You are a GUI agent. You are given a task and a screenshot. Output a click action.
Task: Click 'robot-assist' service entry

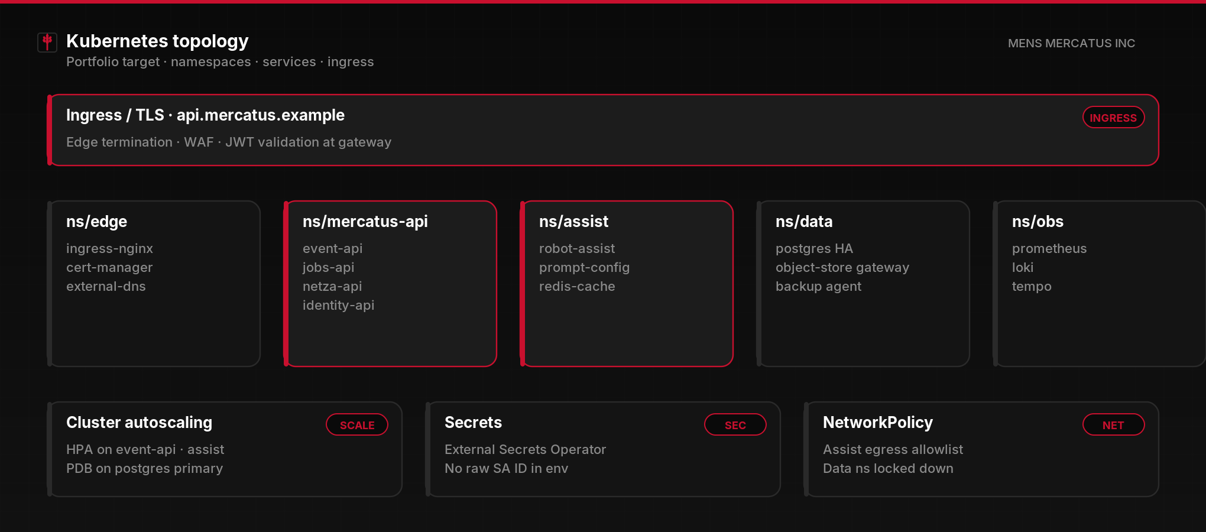(x=577, y=249)
